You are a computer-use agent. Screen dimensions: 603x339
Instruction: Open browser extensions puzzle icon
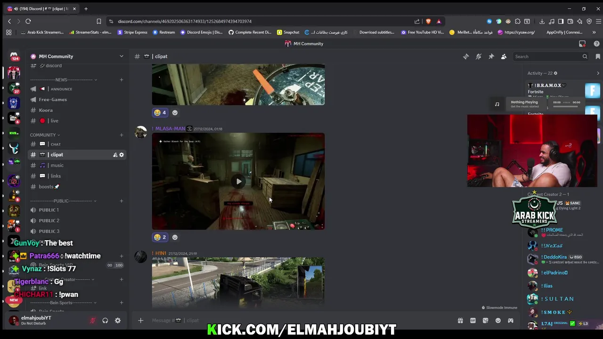click(518, 21)
